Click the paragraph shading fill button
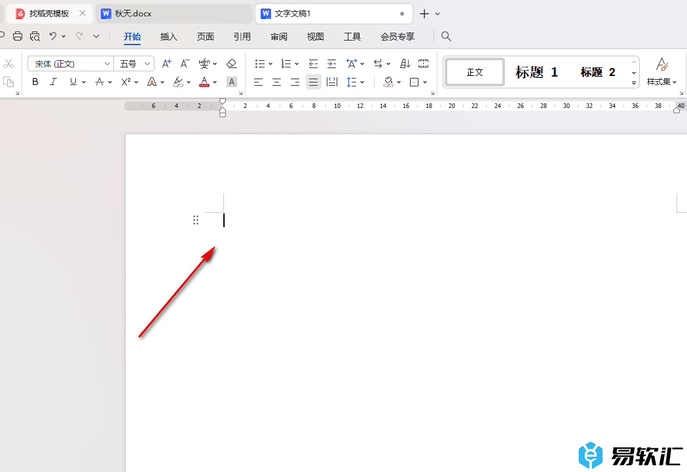The width and height of the screenshot is (687, 472). pos(388,82)
